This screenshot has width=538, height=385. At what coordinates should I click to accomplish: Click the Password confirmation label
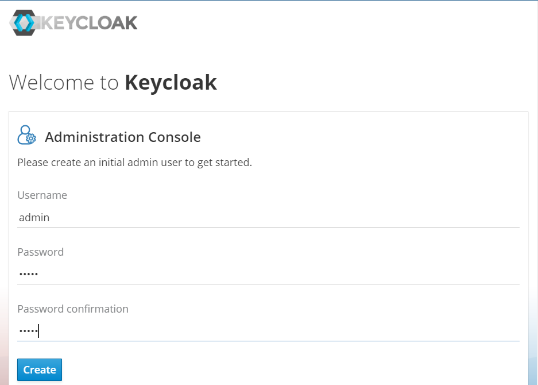coord(73,309)
